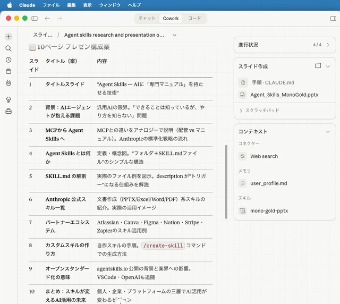Click the Web search connector entry

coord(264,156)
